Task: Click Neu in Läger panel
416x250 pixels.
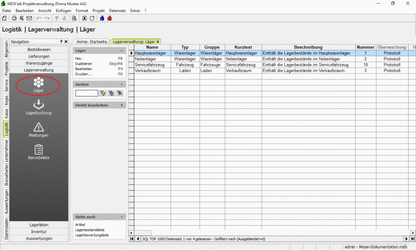Action: tap(79, 58)
